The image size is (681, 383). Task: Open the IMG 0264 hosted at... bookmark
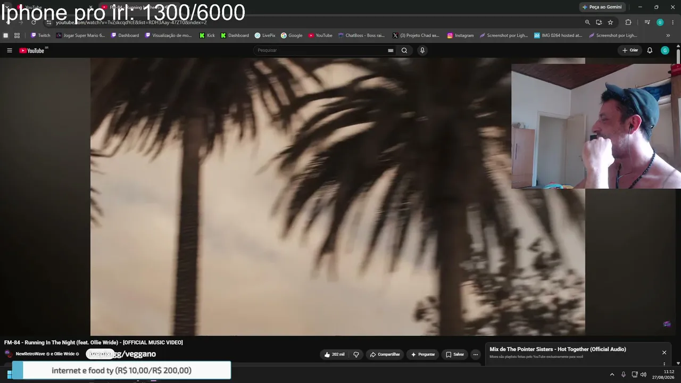coord(558,36)
